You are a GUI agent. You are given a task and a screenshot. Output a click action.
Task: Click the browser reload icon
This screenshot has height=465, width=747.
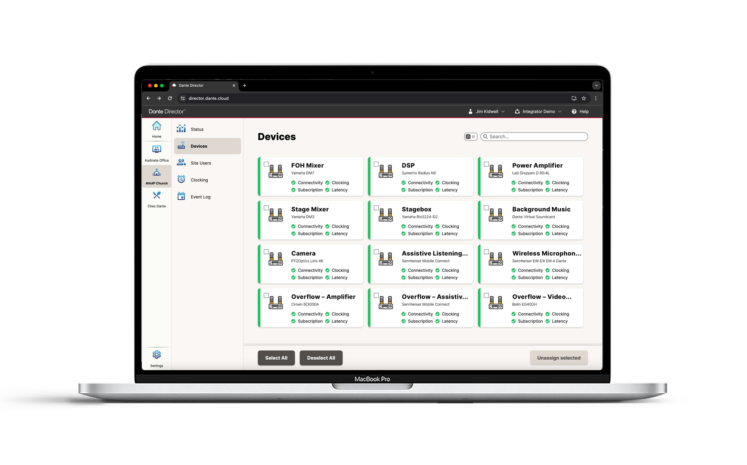(x=170, y=98)
